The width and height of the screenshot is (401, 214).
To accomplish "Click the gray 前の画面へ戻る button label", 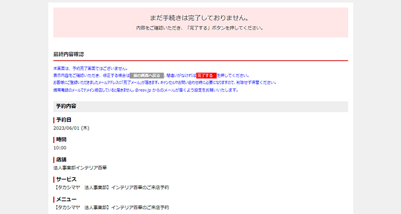I will pos(147,76).
